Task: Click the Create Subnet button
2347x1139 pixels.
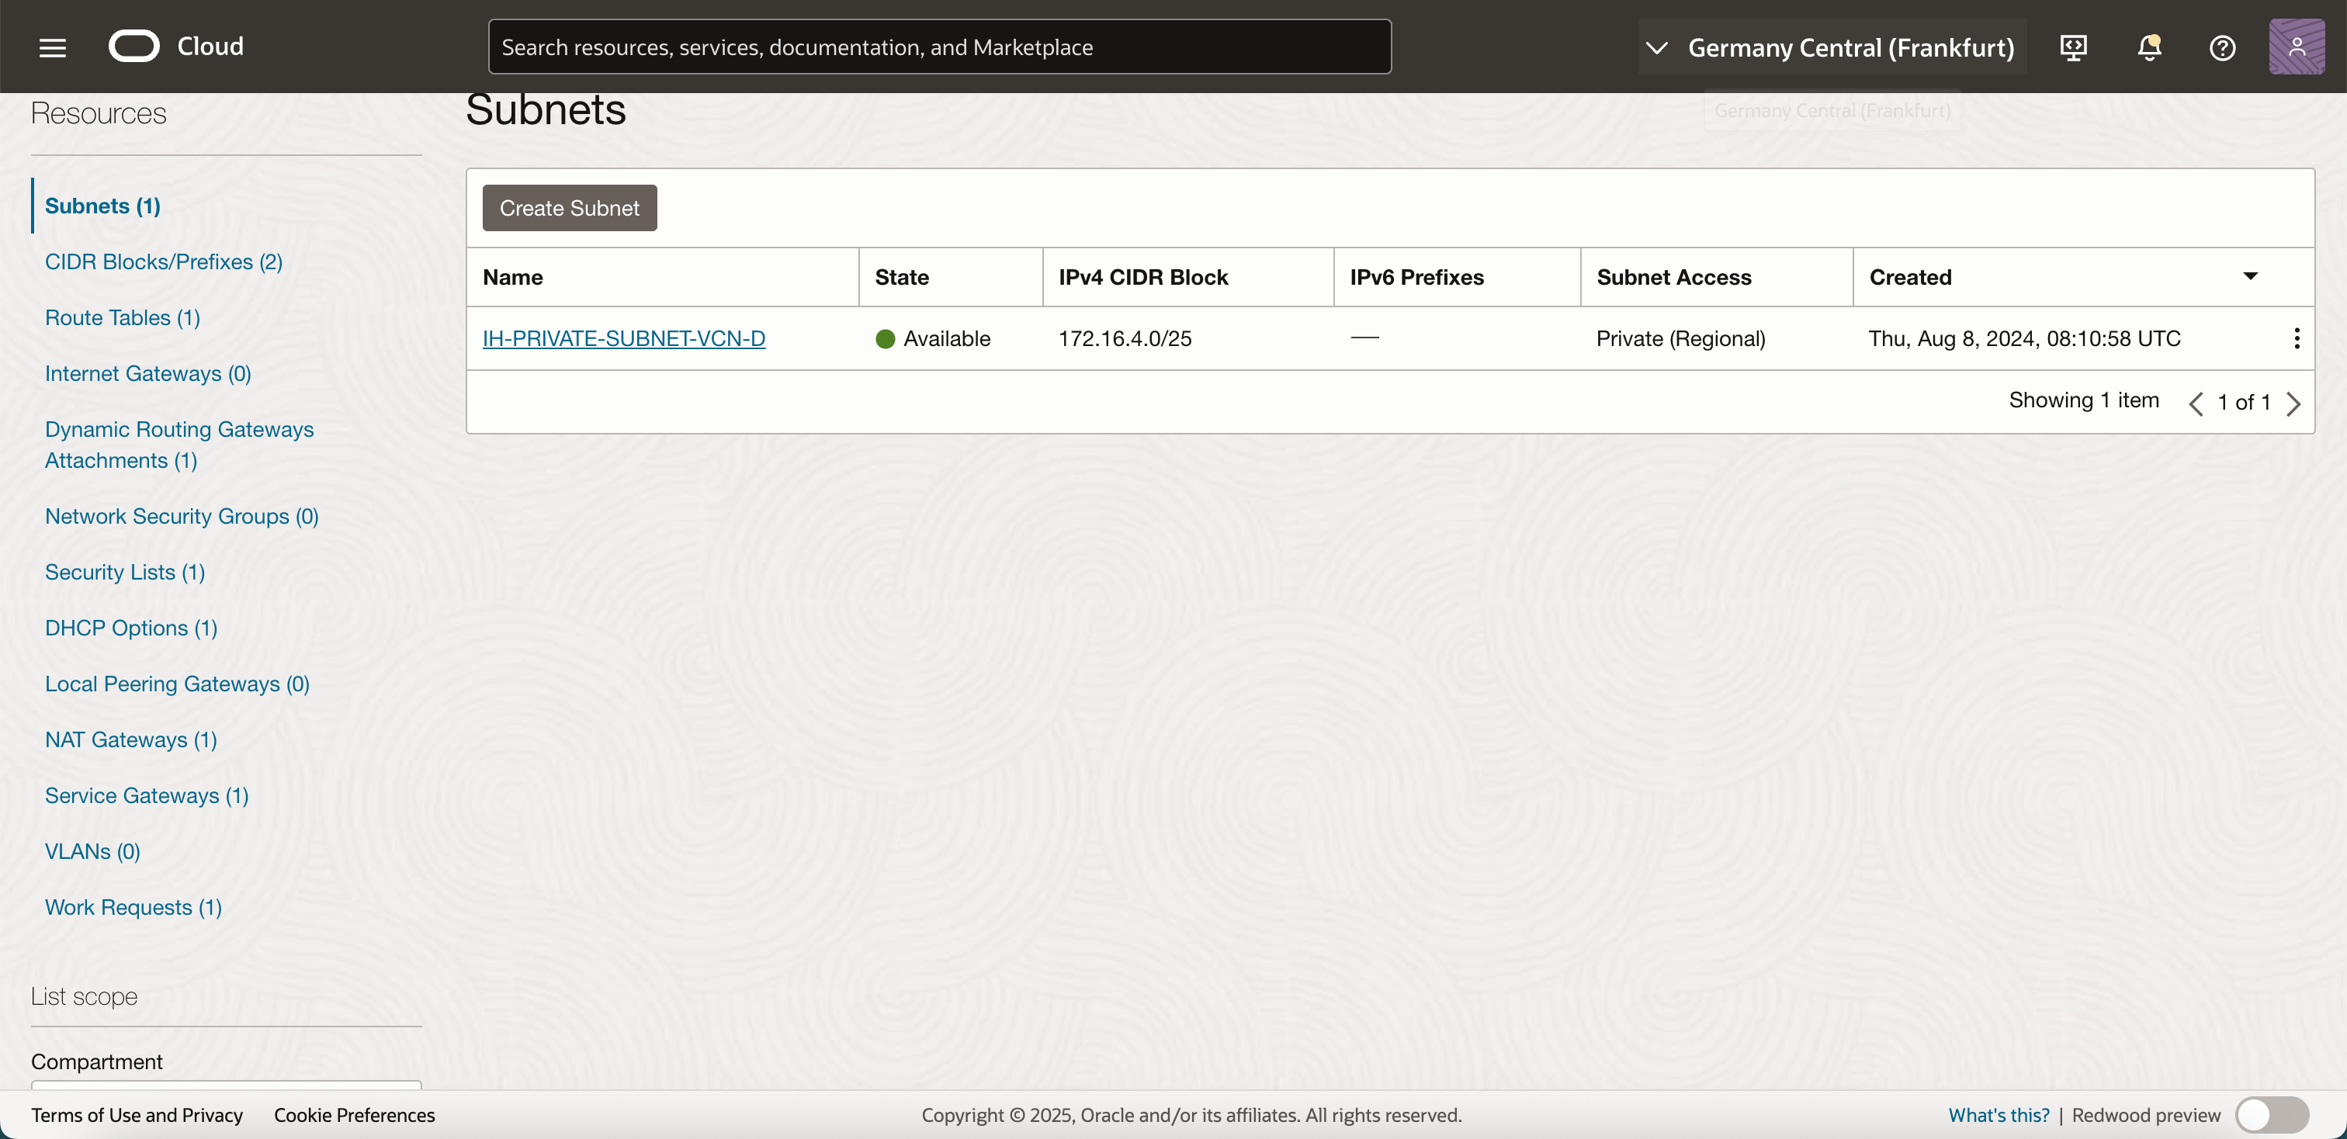Action: tap(570, 209)
